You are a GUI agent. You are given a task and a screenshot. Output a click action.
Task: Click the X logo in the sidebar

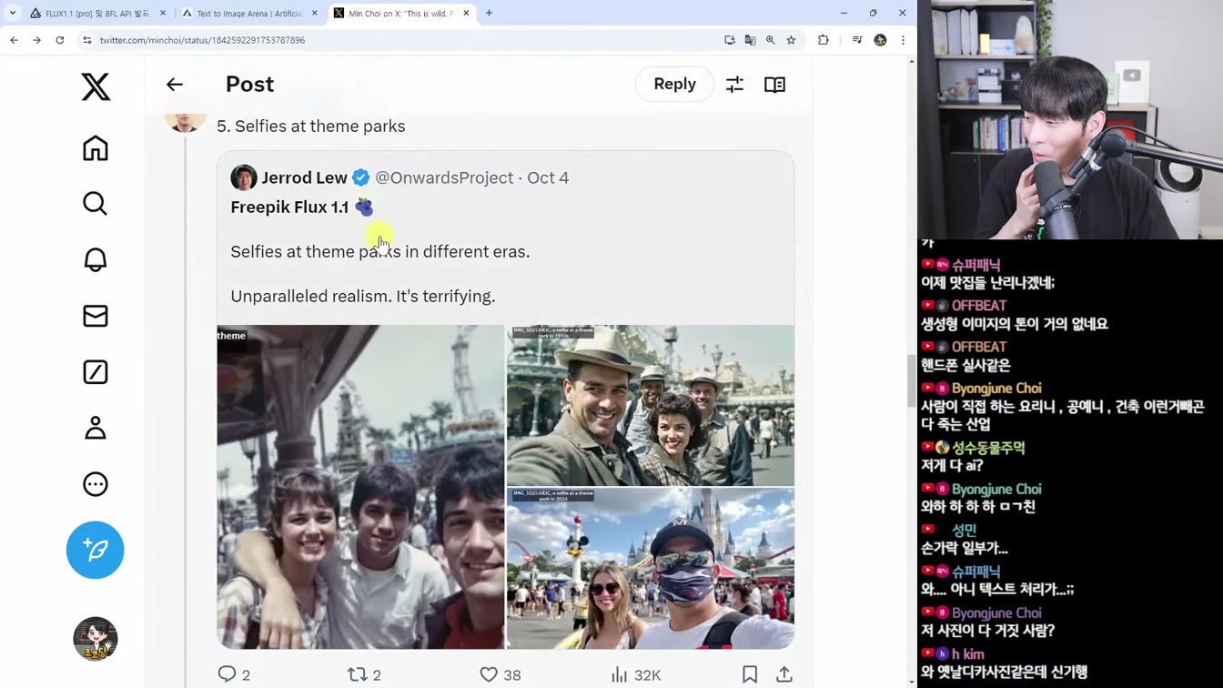(x=96, y=86)
